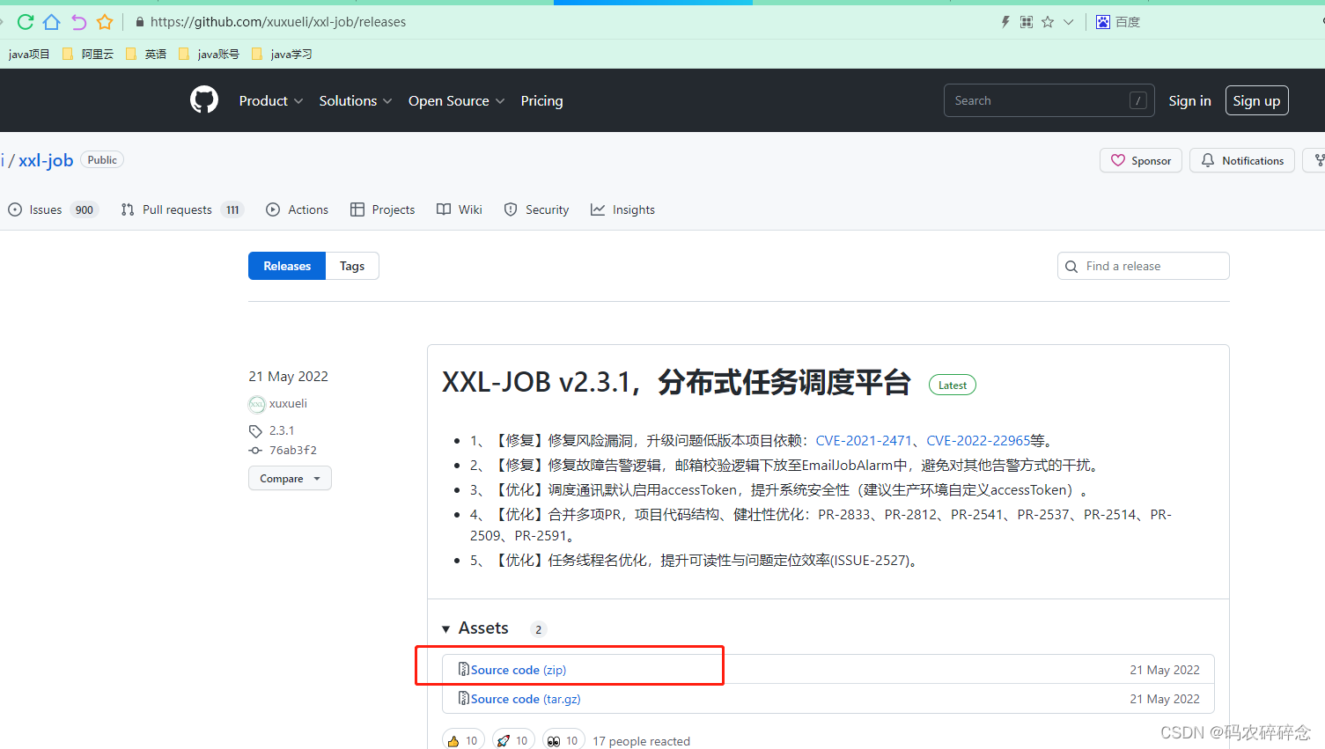Viewport: 1325px width, 749px height.
Task: Open the Compare dropdown
Action: [290, 478]
